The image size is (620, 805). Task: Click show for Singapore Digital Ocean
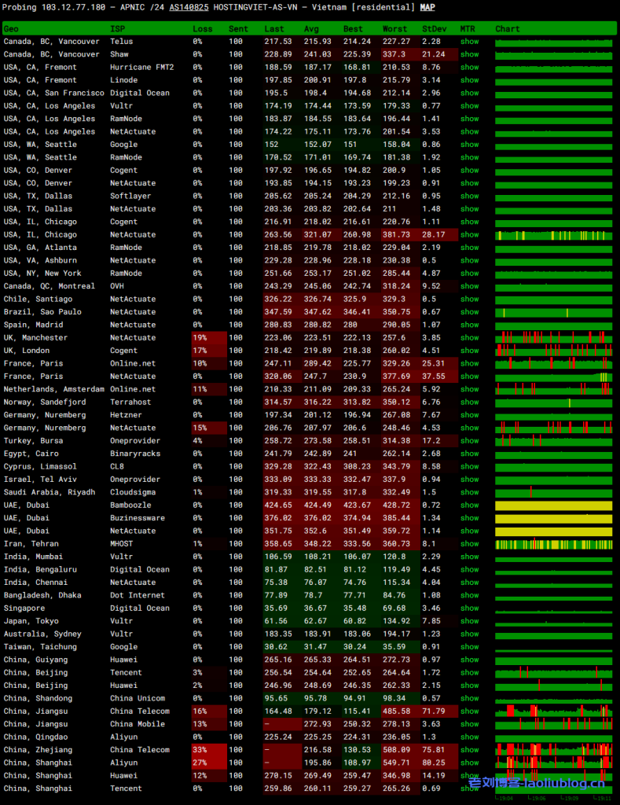pos(469,608)
